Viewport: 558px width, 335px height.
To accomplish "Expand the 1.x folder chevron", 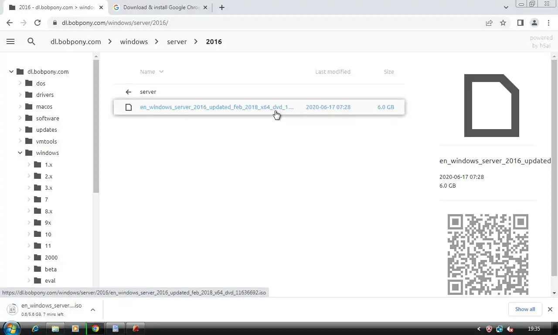I will point(29,164).
